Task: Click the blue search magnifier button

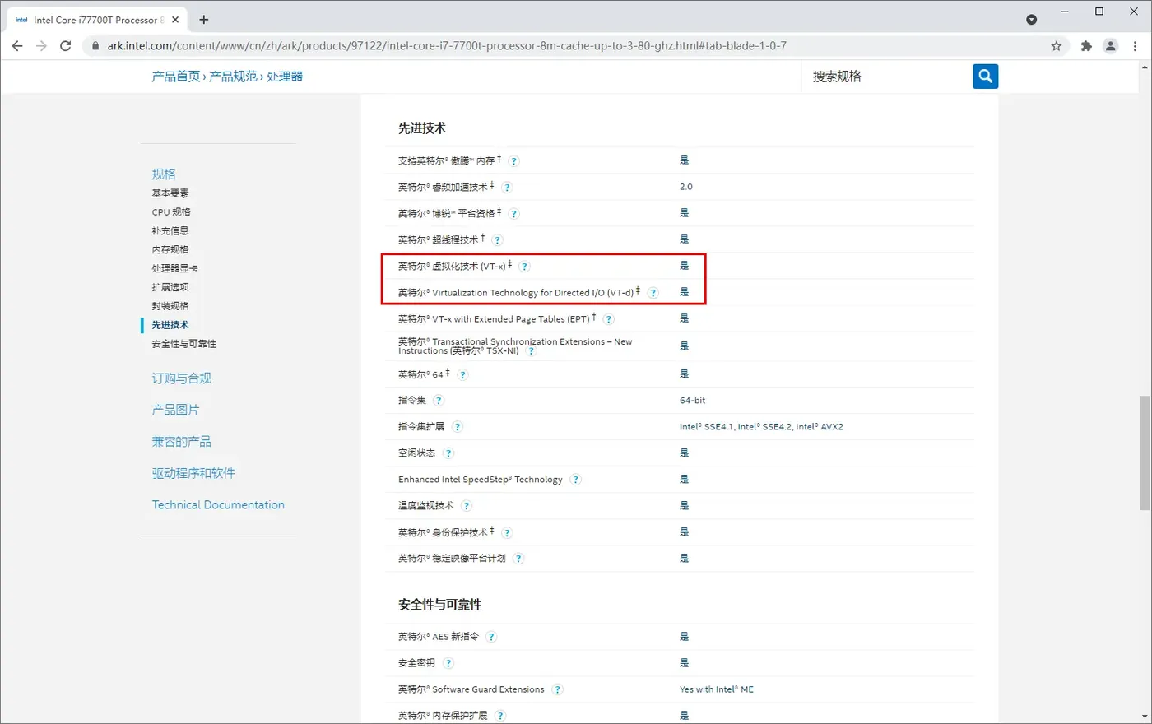Action: 985,77
